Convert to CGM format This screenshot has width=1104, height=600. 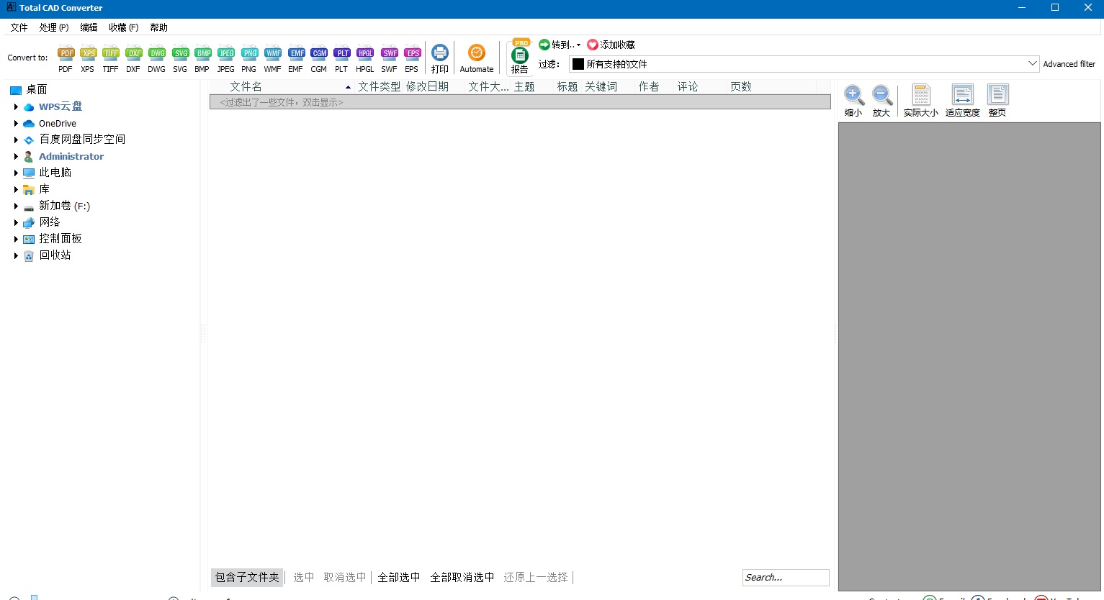319,59
